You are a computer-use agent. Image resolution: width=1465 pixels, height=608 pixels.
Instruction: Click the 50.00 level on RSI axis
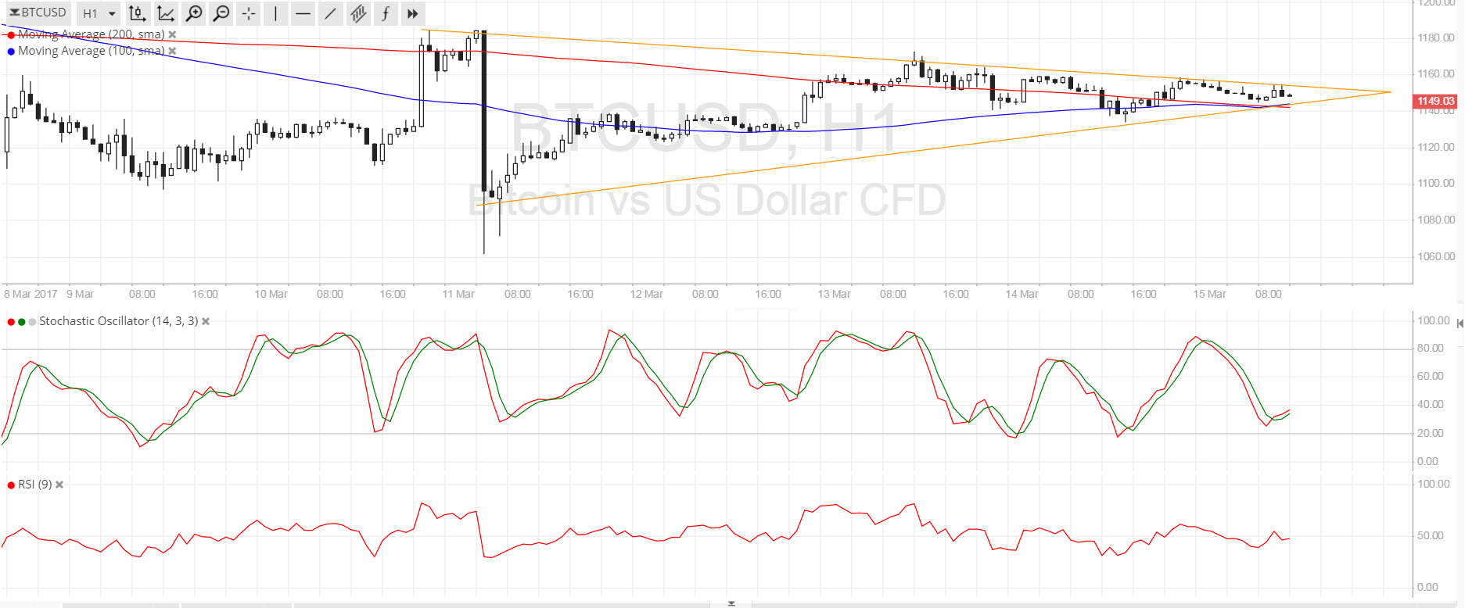pyautogui.click(x=1431, y=535)
